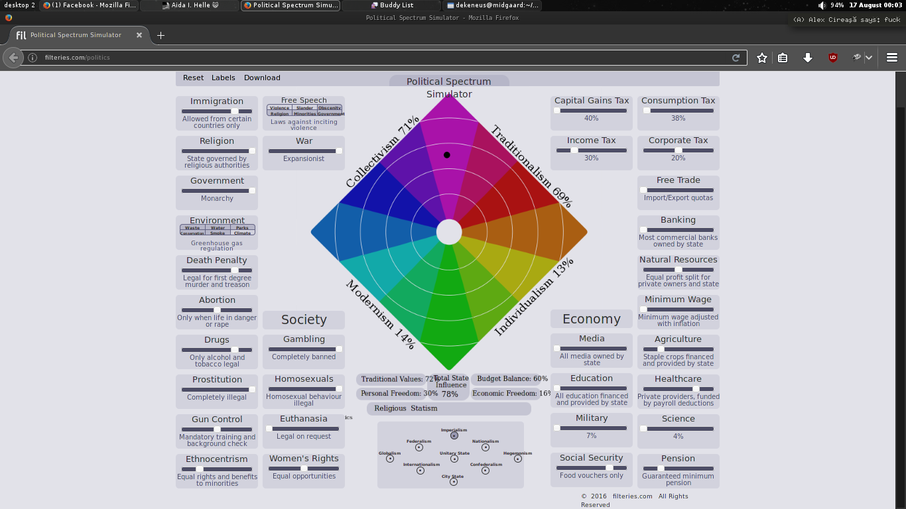Open the bookmarks list icon
The width and height of the screenshot is (906, 509).
coord(783,58)
